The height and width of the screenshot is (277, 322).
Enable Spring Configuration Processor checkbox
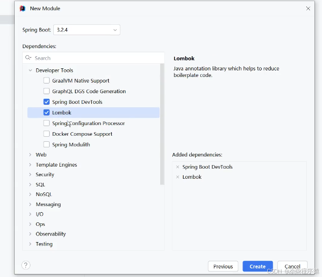47,123
